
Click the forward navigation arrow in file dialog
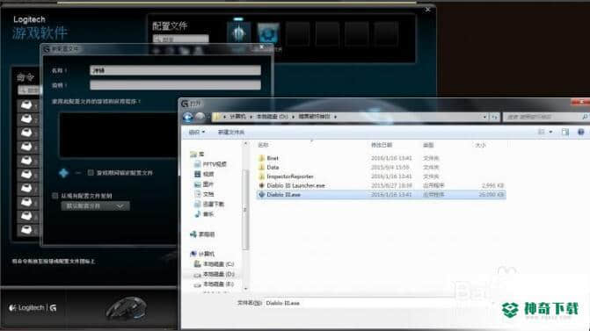point(200,118)
